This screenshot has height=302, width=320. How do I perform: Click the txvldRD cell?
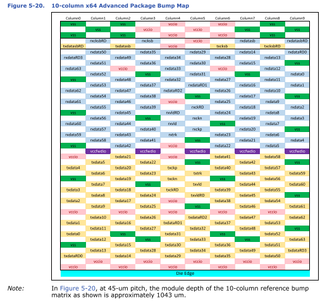(197, 195)
